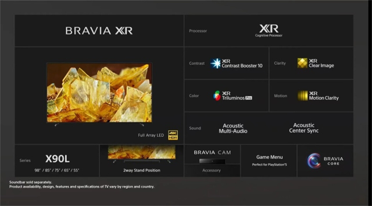The image size is (372, 206).
Task: Select the TV picture with yellow crystals
Action: [99, 93]
